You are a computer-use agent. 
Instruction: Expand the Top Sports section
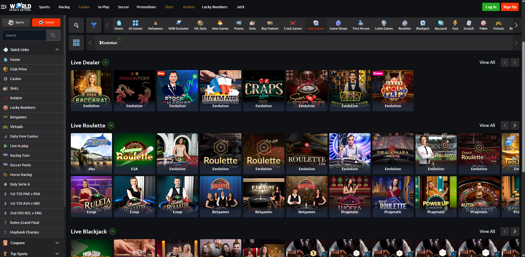tap(57, 253)
